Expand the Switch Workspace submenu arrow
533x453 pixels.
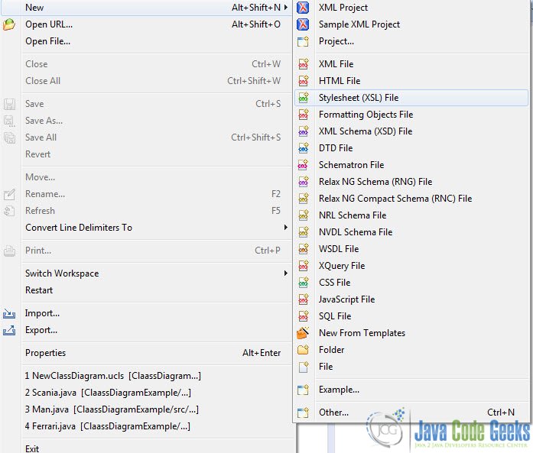(x=286, y=273)
